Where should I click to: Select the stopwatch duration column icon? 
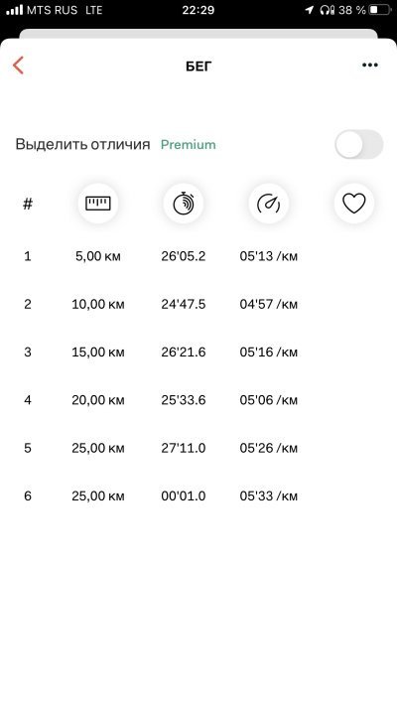(x=184, y=204)
